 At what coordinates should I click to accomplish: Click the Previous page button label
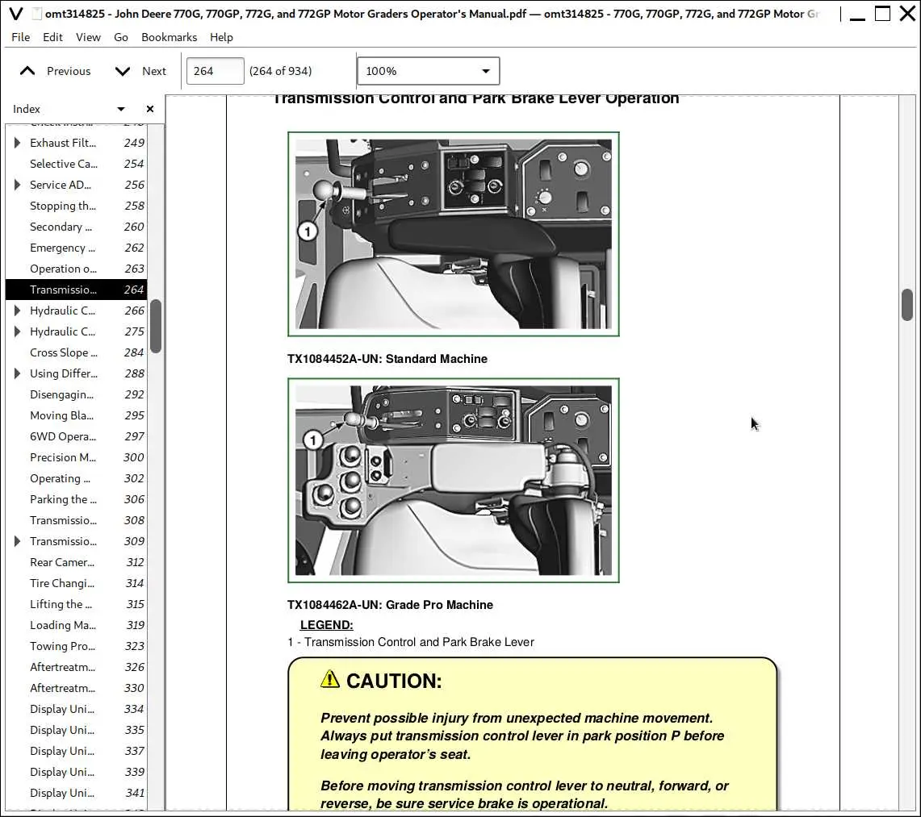pyautogui.click(x=69, y=71)
